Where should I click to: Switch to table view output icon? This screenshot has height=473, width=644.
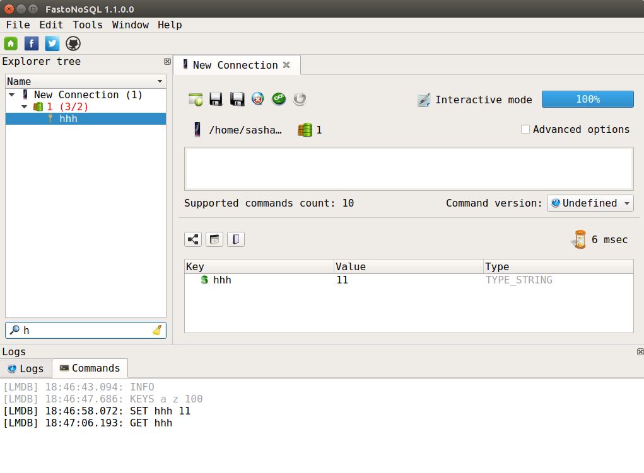(214, 239)
